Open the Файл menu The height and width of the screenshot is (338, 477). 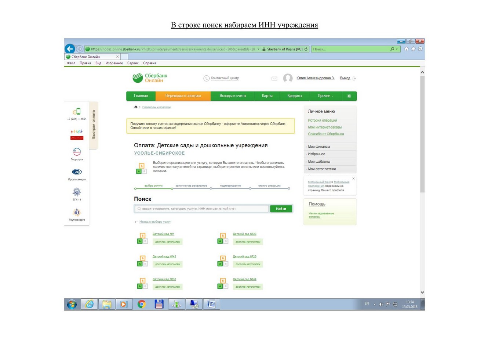71,63
